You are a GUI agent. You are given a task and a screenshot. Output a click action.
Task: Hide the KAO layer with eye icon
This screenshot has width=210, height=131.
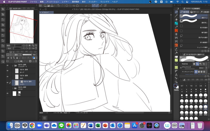[7, 77]
